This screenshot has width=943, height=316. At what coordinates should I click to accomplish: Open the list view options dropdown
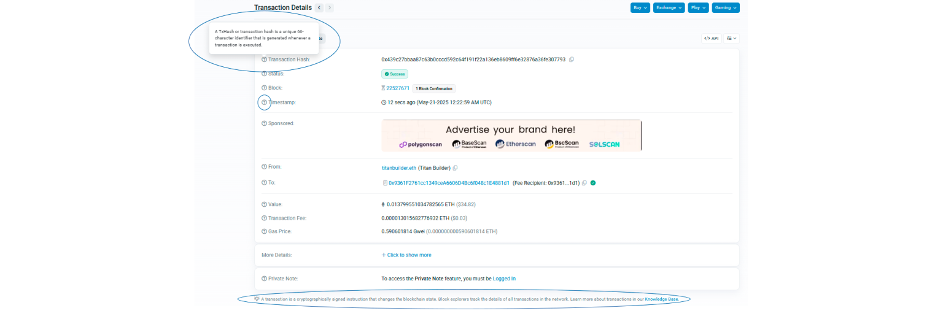[x=731, y=38]
